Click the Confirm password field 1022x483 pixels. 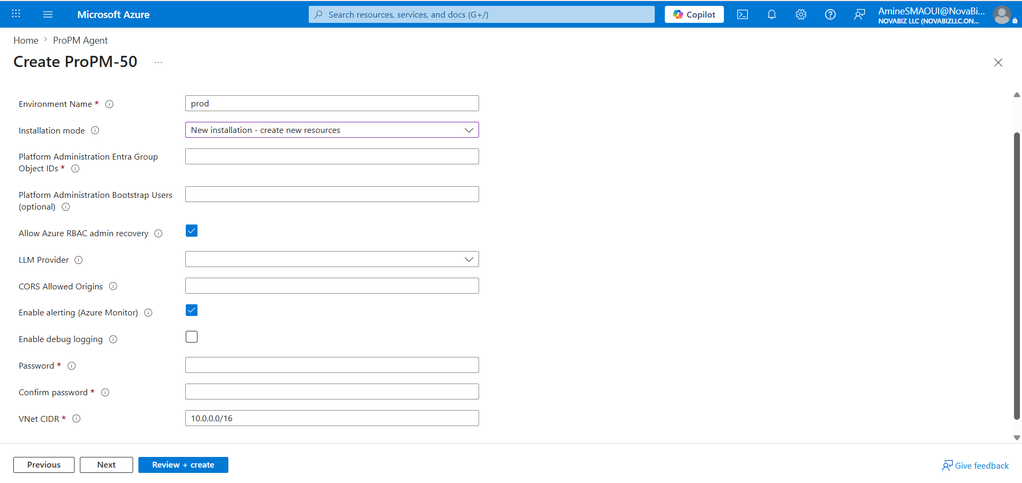(332, 392)
